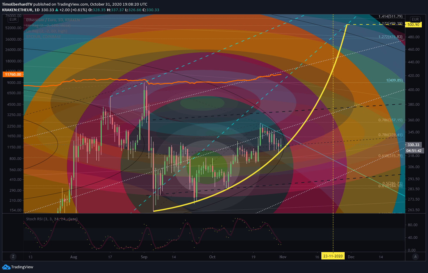Click the 1(409.85) Fibonacci label

pos(394,80)
